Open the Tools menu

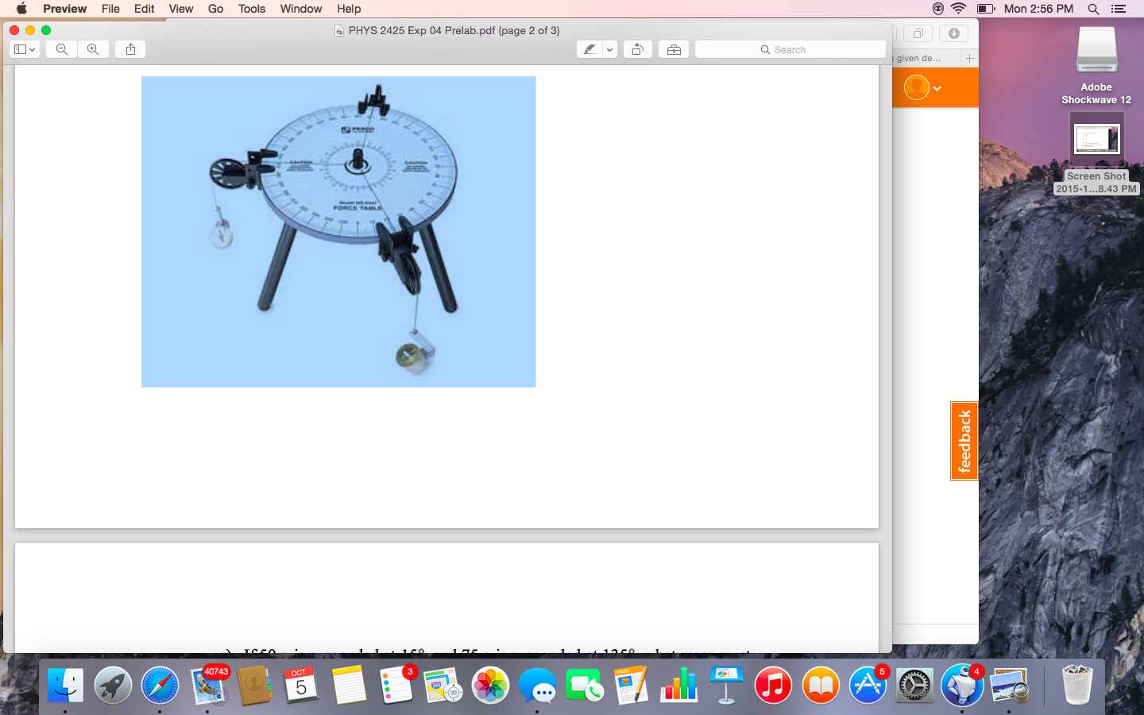pos(251,9)
